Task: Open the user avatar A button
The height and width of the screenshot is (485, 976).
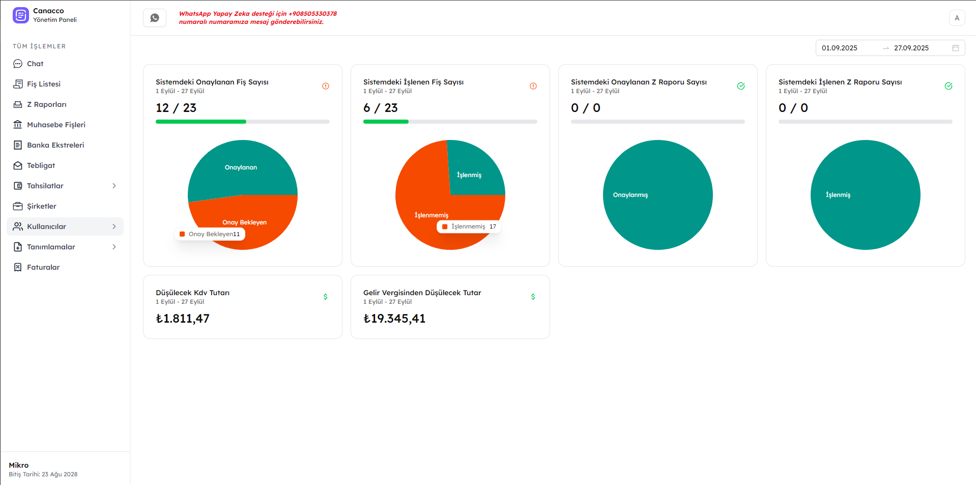Action: tap(957, 18)
